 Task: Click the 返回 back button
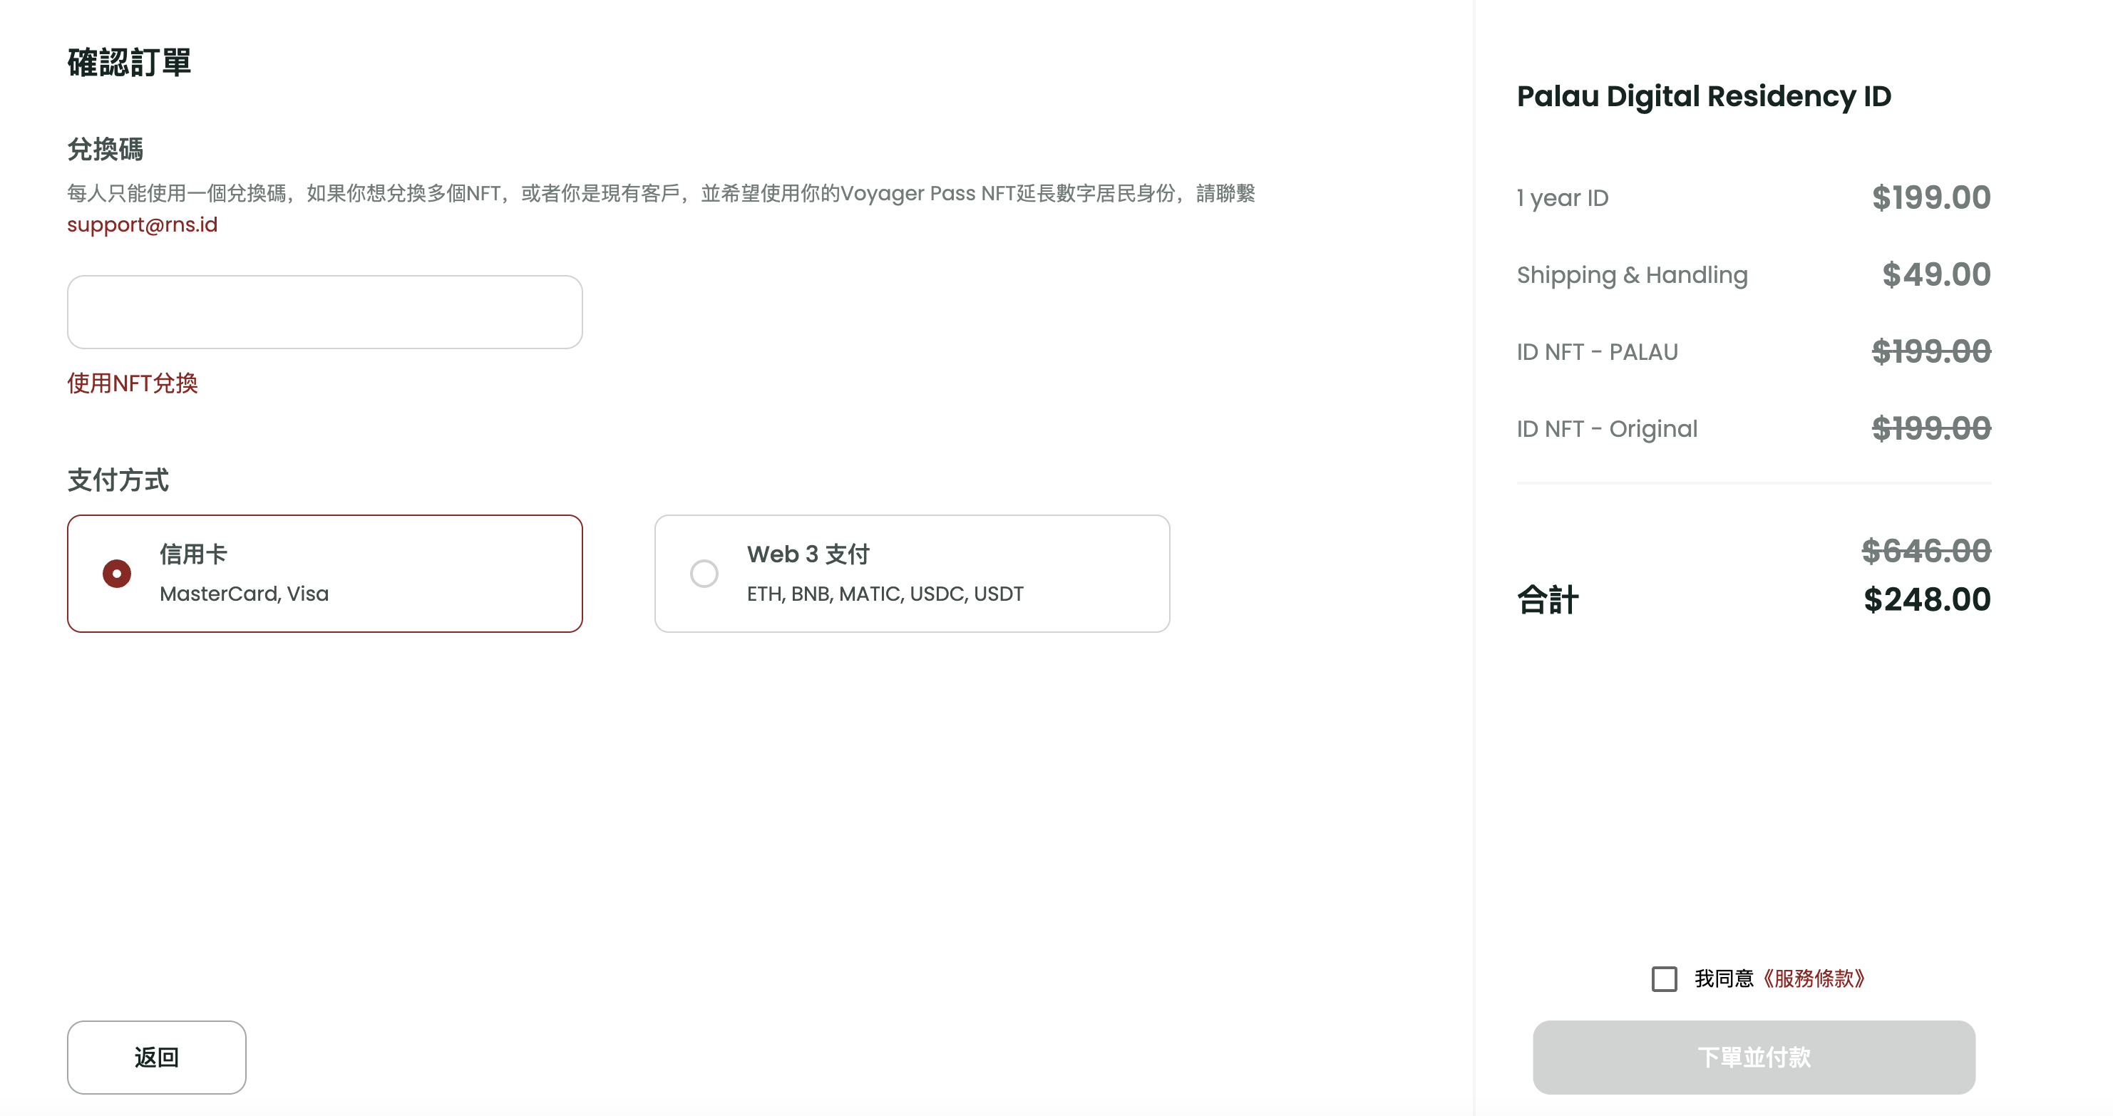(157, 1057)
